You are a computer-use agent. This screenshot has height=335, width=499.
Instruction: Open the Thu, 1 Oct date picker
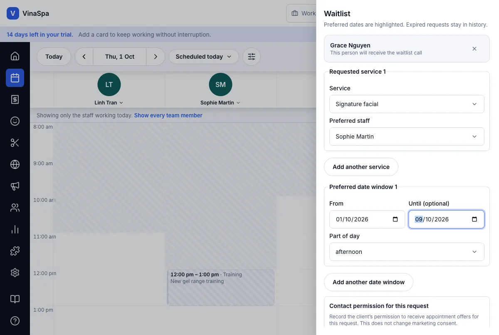[120, 57]
